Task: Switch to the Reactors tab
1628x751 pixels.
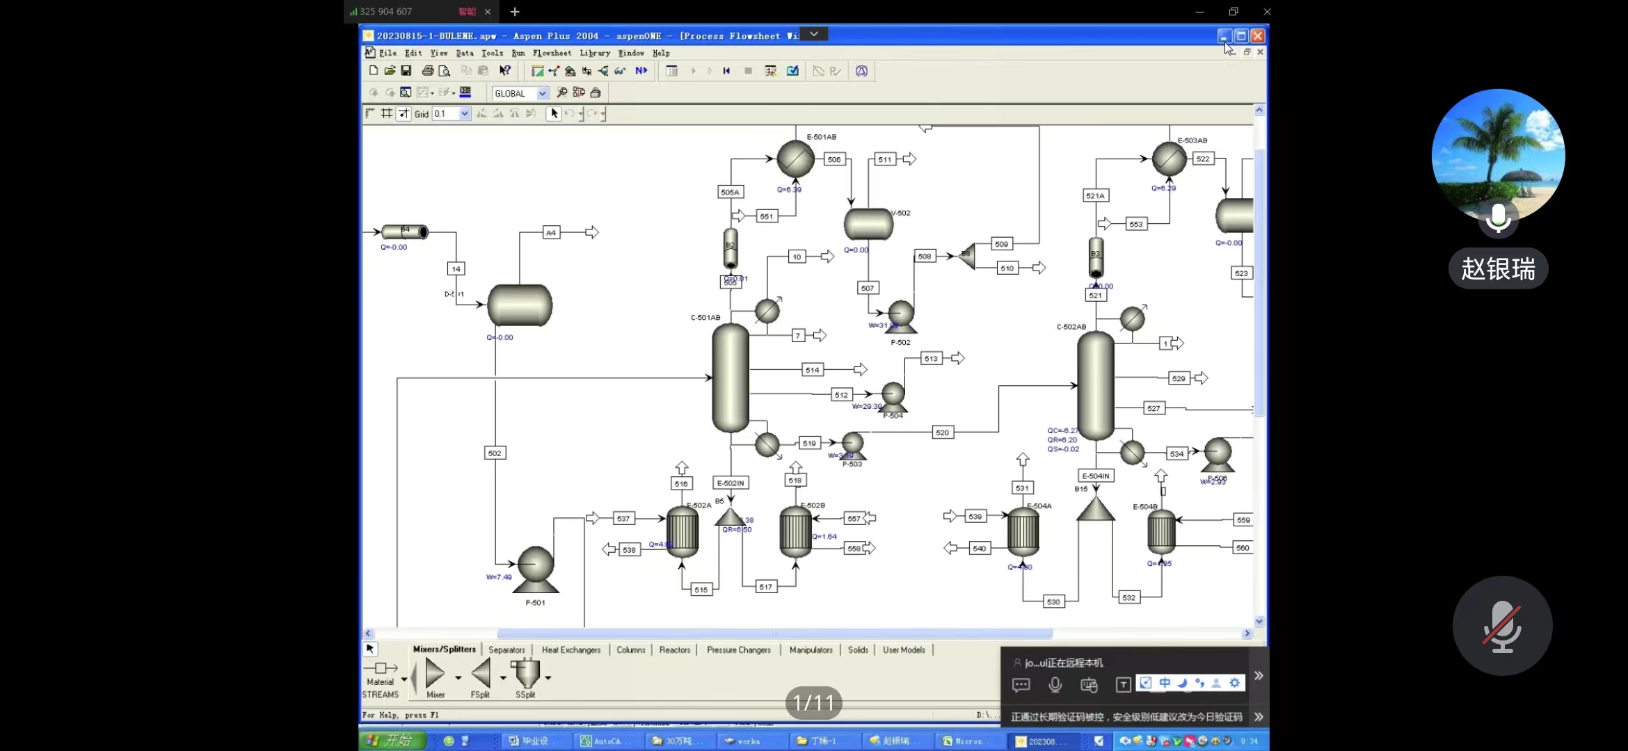Action: tap(675, 649)
